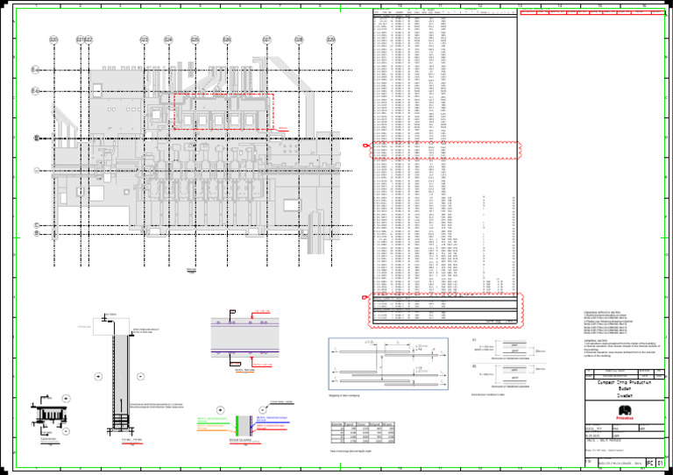Screen dimensions: 673x475
Task: Click the 'IFC' status cell in title block
Action: 650,463
